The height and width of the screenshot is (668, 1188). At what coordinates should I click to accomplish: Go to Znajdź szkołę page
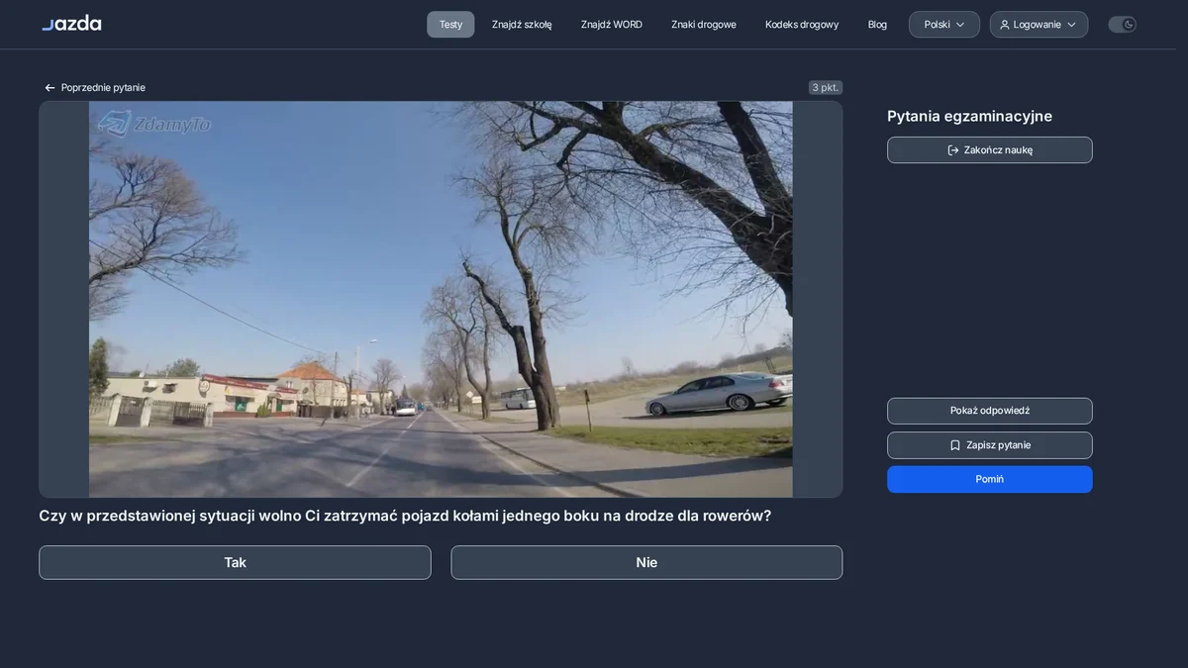(522, 25)
